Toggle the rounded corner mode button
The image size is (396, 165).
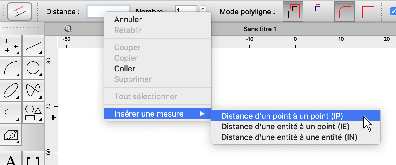(344, 11)
